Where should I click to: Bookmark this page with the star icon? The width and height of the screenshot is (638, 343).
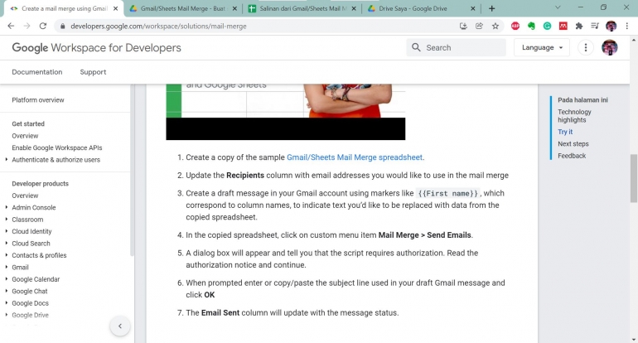coord(495,26)
